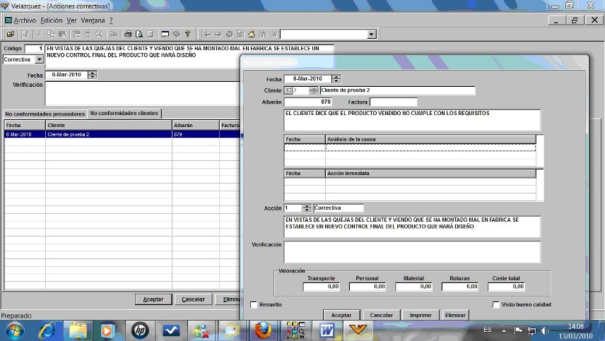Click the Albarán field containing 879

click(x=308, y=102)
